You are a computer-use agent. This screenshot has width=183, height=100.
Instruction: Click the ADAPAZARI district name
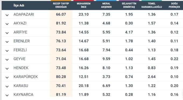[x=24, y=14]
